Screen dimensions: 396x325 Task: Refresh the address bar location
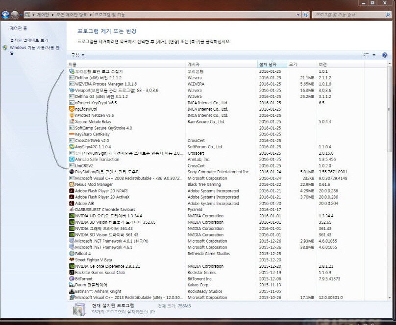(x=306, y=15)
